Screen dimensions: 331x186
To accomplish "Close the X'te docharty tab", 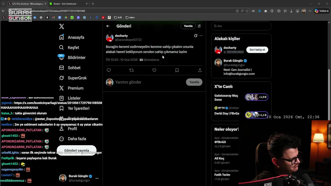I will point(45,4).
